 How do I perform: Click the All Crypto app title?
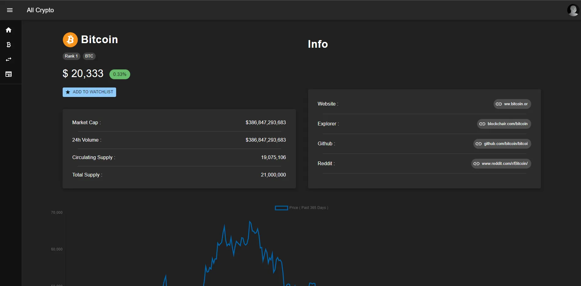40,10
